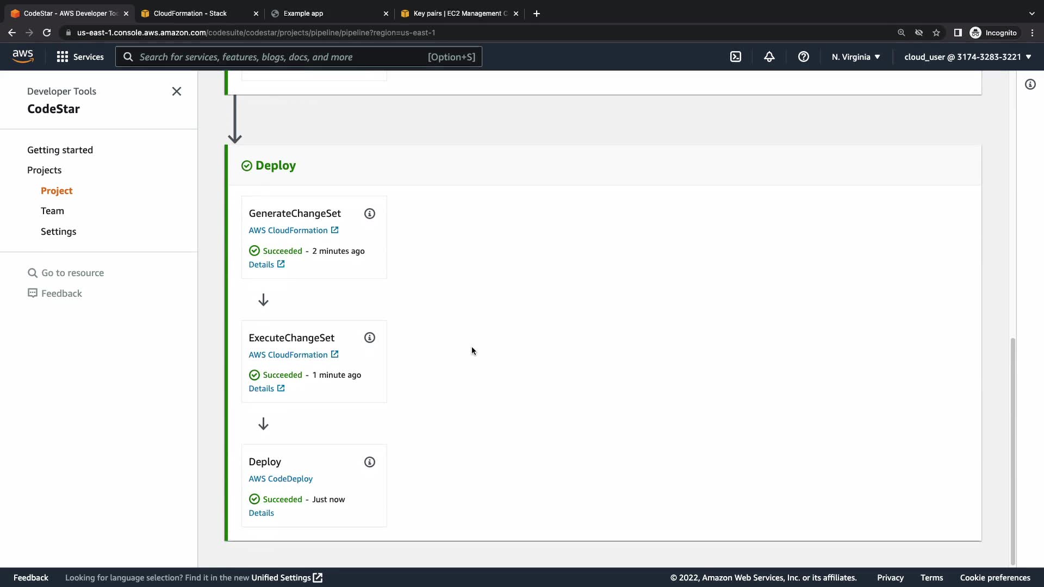Image resolution: width=1044 pixels, height=587 pixels.
Task: Click info icon on ExecuteChangeSet card
Action: pos(370,338)
